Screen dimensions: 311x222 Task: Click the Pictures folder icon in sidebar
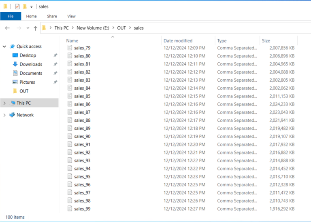tap(15, 82)
